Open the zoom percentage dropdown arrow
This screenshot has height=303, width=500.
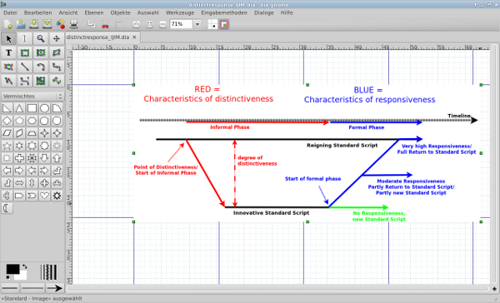(x=197, y=24)
